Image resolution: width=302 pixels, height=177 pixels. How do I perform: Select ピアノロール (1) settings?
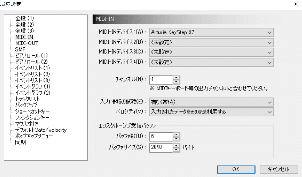pyautogui.click(x=31, y=56)
